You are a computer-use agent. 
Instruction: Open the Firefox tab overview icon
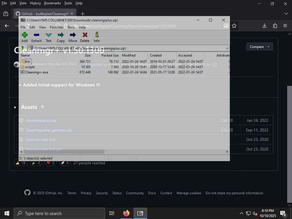click(6, 14)
